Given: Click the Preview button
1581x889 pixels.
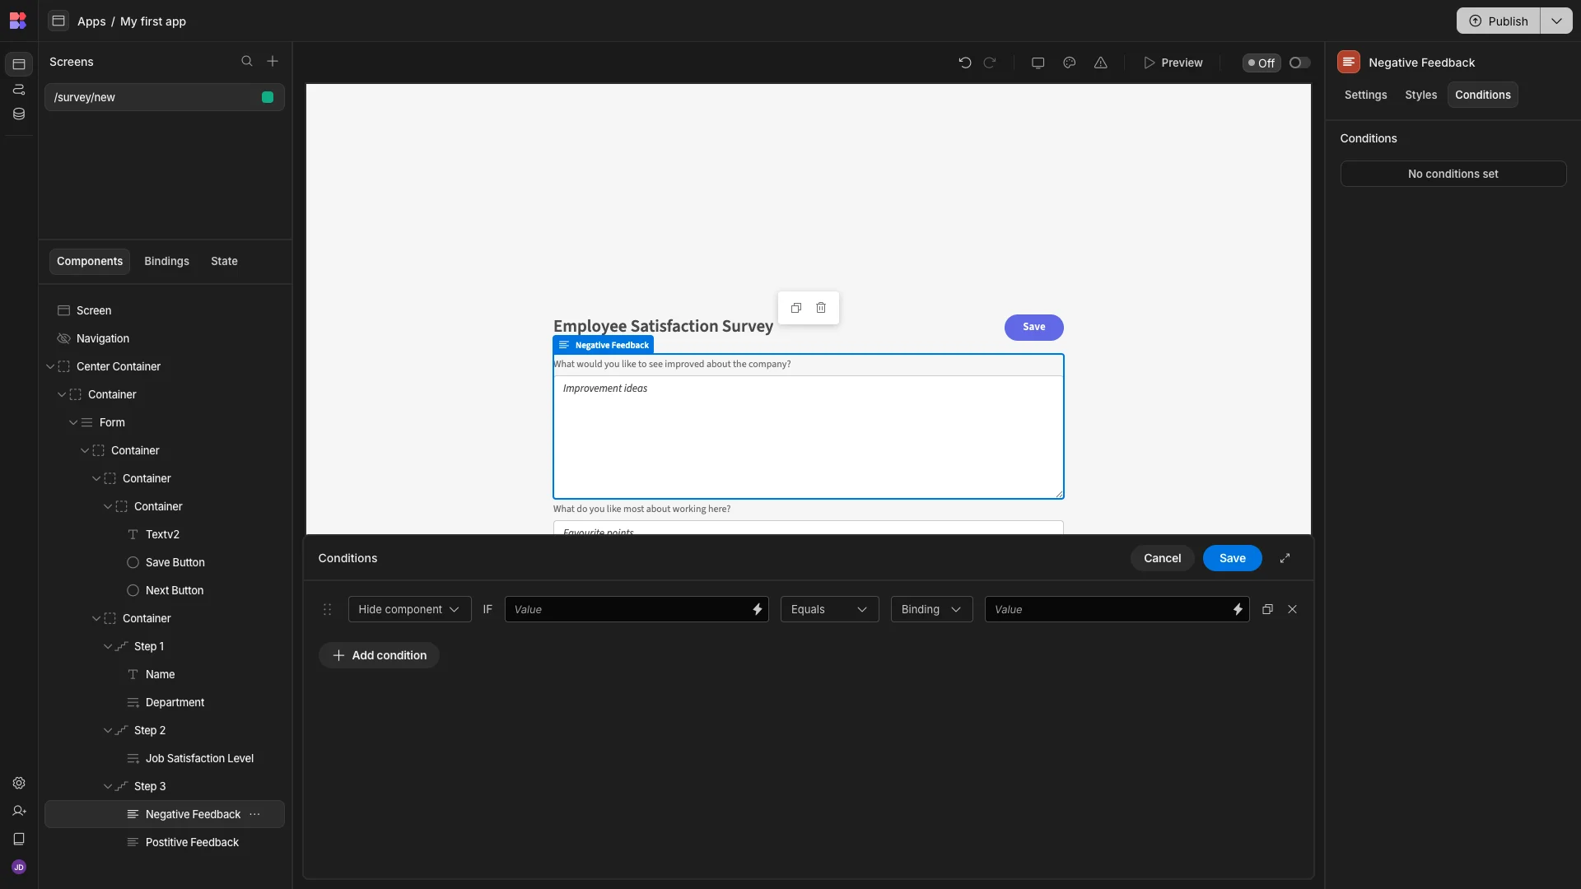Looking at the screenshot, I should coord(1173,63).
